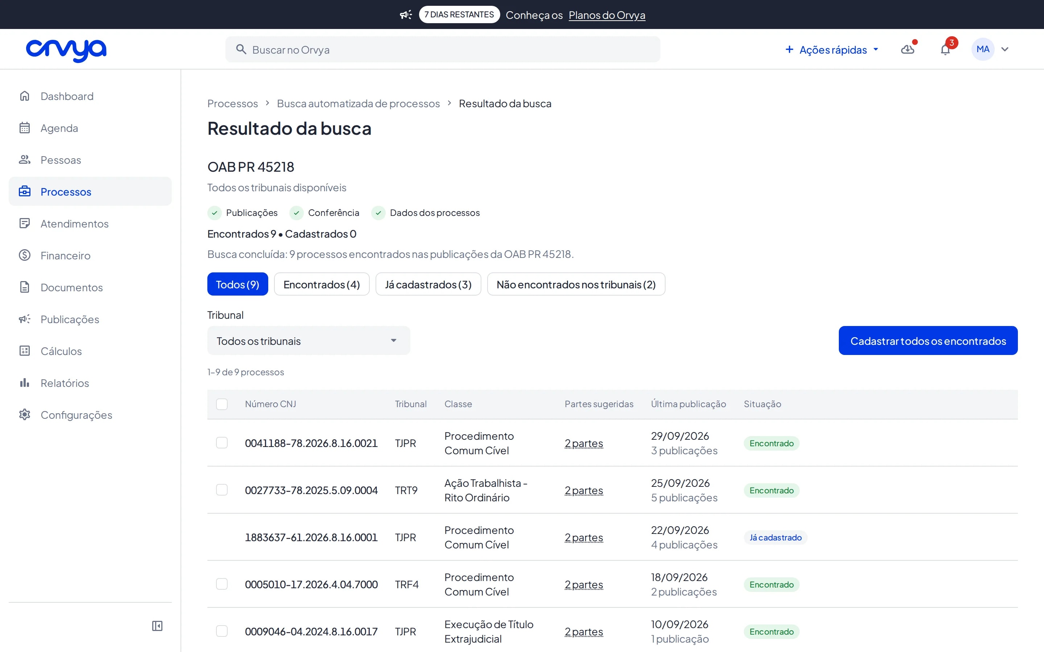The image size is (1044, 652).
Task: Open the Todos os tribunais dropdown
Action: click(x=308, y=340)
